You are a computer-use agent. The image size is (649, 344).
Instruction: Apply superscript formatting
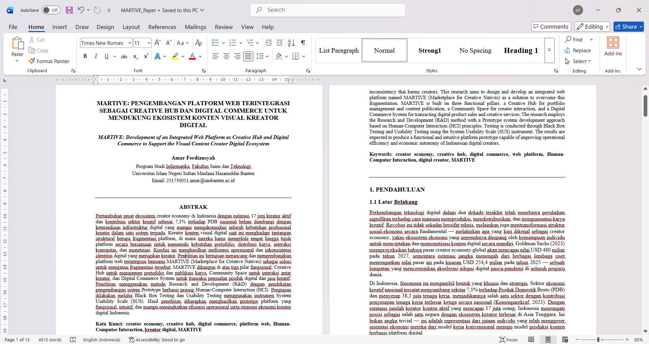(146, 56)
